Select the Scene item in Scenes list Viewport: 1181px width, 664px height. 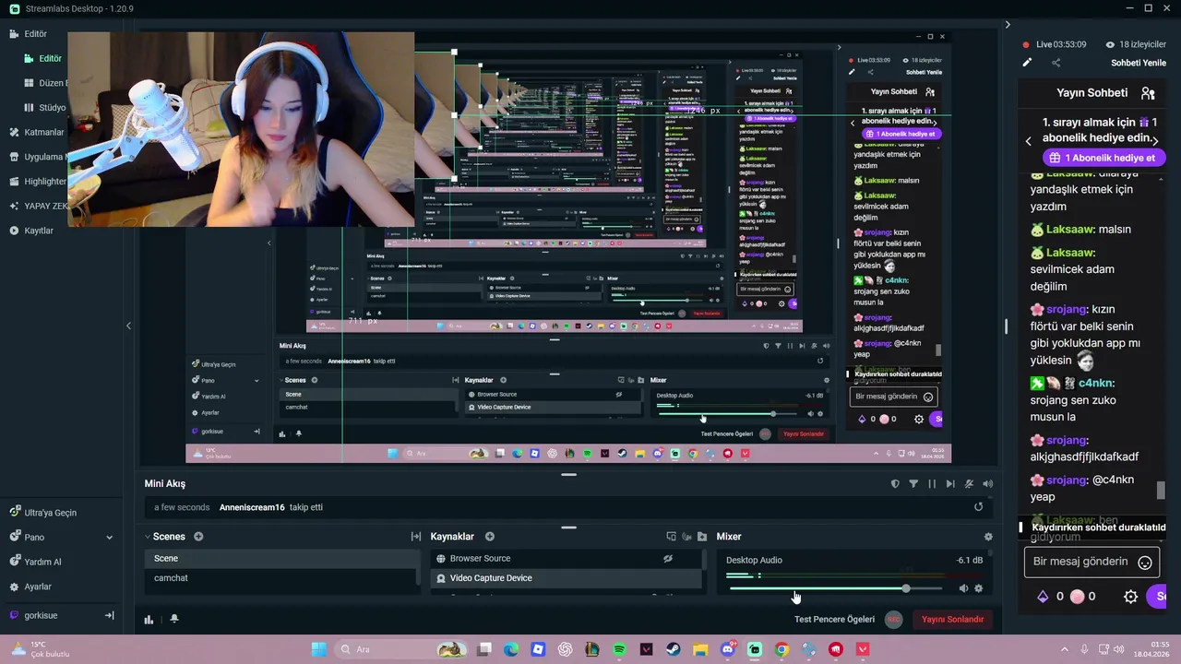(281, 558)
